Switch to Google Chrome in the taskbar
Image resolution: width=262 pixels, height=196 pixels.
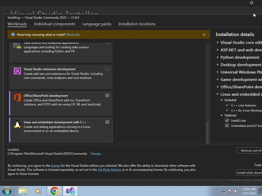[x=54, y=191]
